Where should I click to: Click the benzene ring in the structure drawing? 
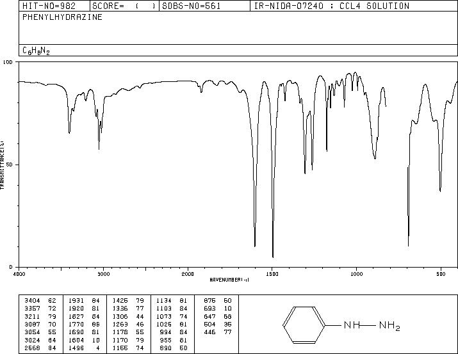click(x=304, y=325)
